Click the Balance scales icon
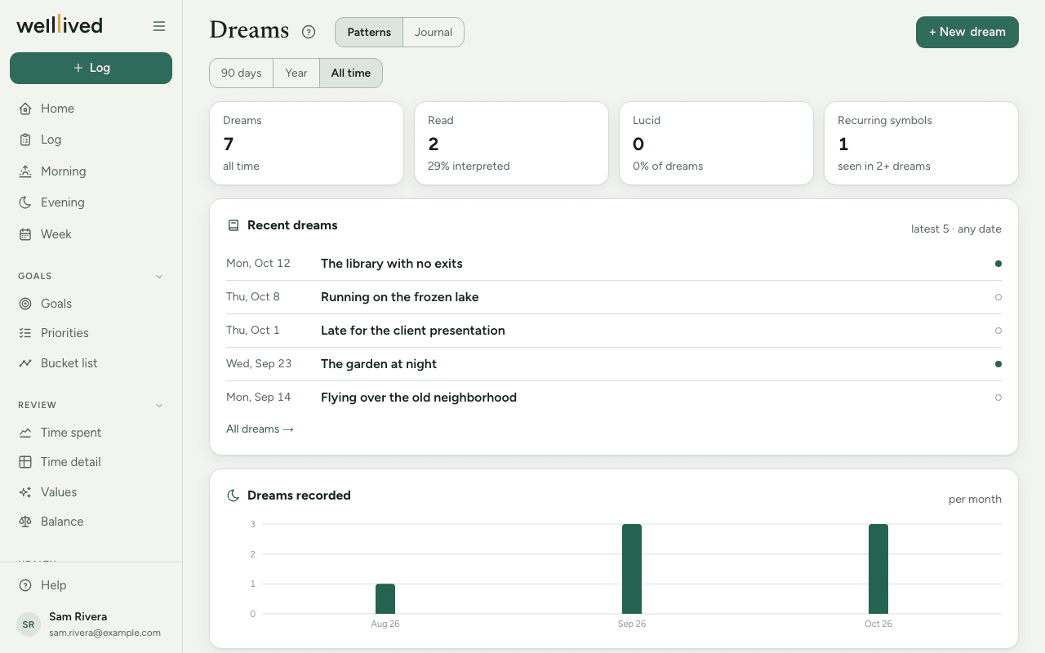Image resolution: width=1045 pixels, height=653 pixels. 25,522
